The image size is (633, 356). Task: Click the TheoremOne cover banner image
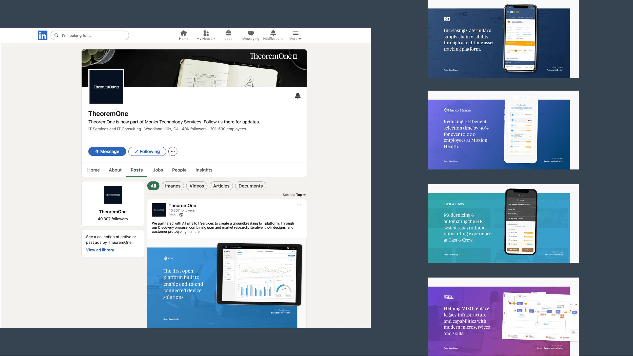click(x=194, y=68)
